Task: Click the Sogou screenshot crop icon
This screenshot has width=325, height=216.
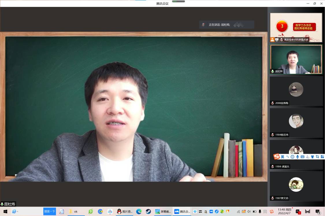Action: coord(317,157)
